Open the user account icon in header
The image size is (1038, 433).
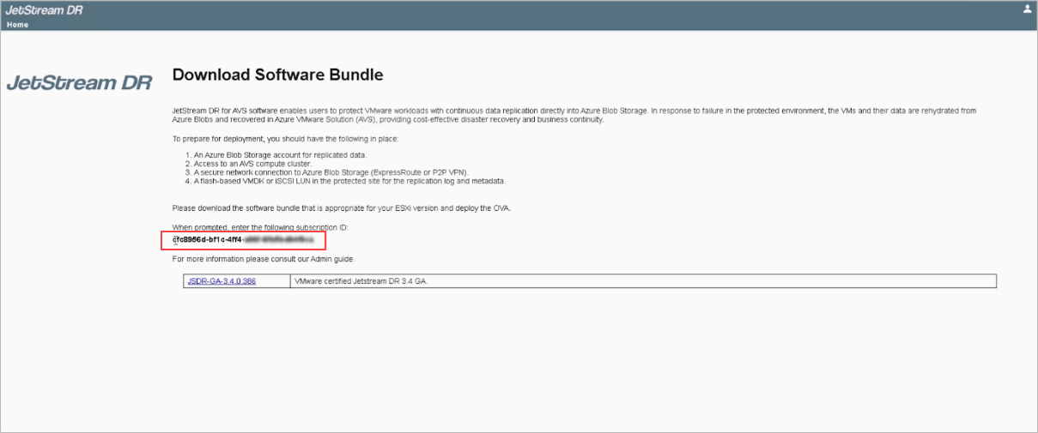pos(1027,9)
